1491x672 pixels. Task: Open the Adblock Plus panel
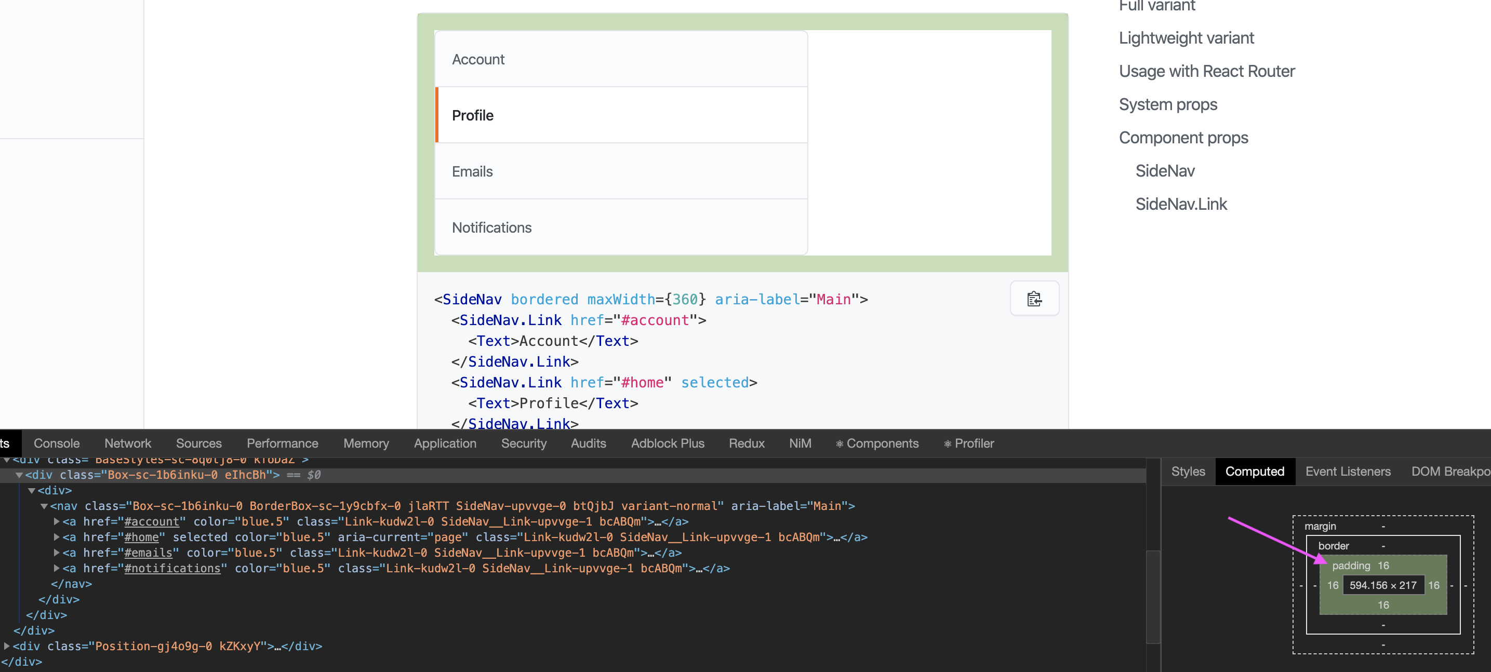click(x=668, y=443)
